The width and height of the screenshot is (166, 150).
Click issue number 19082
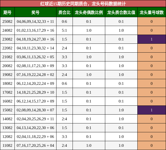7,75
